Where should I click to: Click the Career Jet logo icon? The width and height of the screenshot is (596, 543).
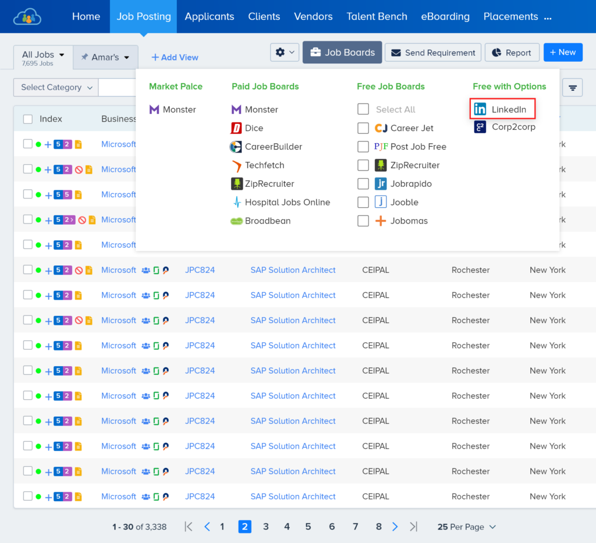click(x=381, y=128)
